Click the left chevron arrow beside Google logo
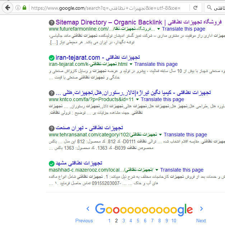 coord(88,209)
